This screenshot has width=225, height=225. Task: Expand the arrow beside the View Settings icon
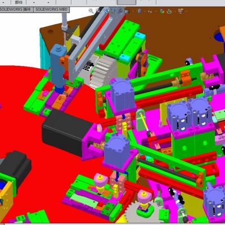point(186,11)
